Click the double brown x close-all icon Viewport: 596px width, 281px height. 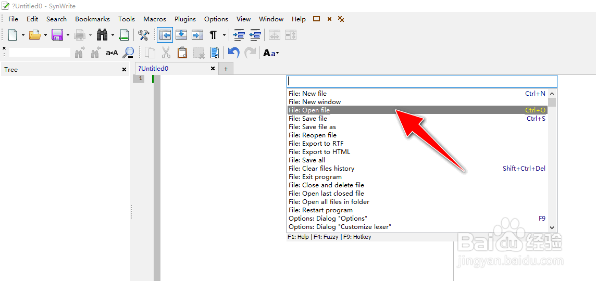(x=341, y=19)
